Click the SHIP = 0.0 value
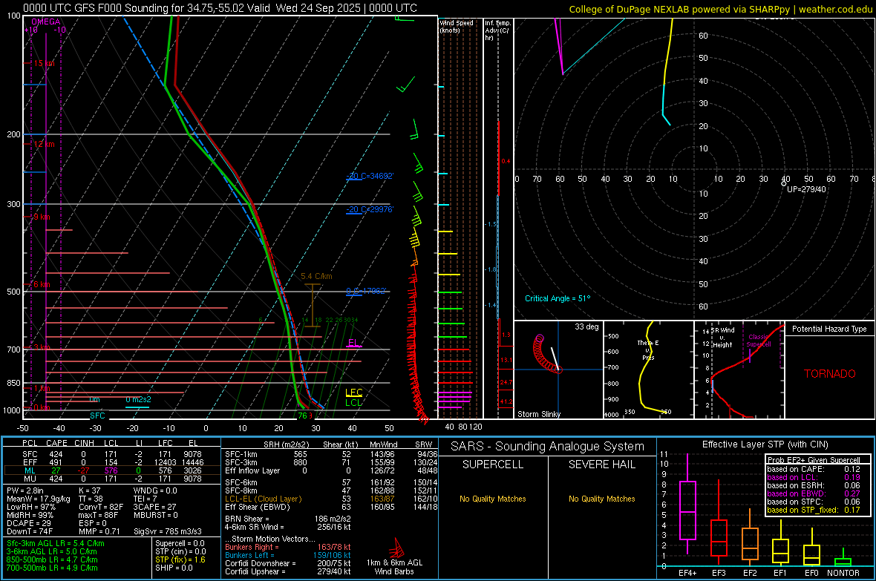The width and height of the screenshot is (876, 581). (x=174, y=568)
